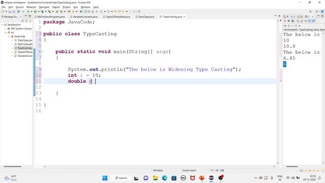Maximize the Package Explorer view
This screenshot has width=325, height=183.
pyautogui.click(x=30, y=16)
